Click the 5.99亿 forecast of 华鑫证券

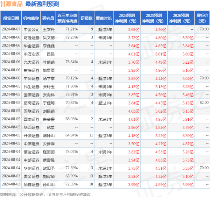[x=188, y=185]
